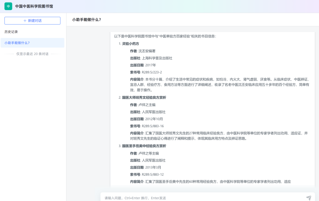Click the plus icon beside 新建对话
319x201 pixels.
click(x=25, y=21)
